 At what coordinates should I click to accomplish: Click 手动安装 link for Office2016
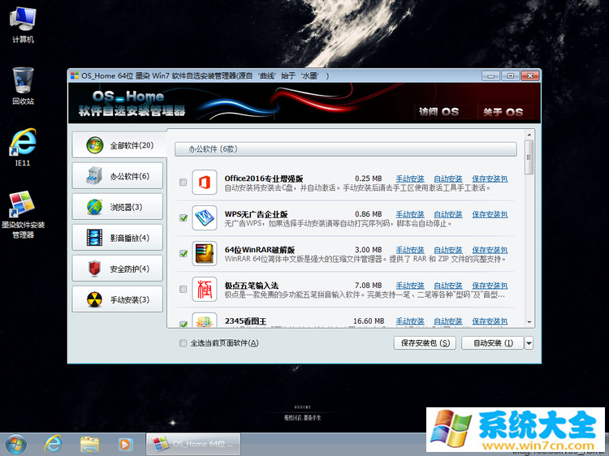(x=410, y=179)
